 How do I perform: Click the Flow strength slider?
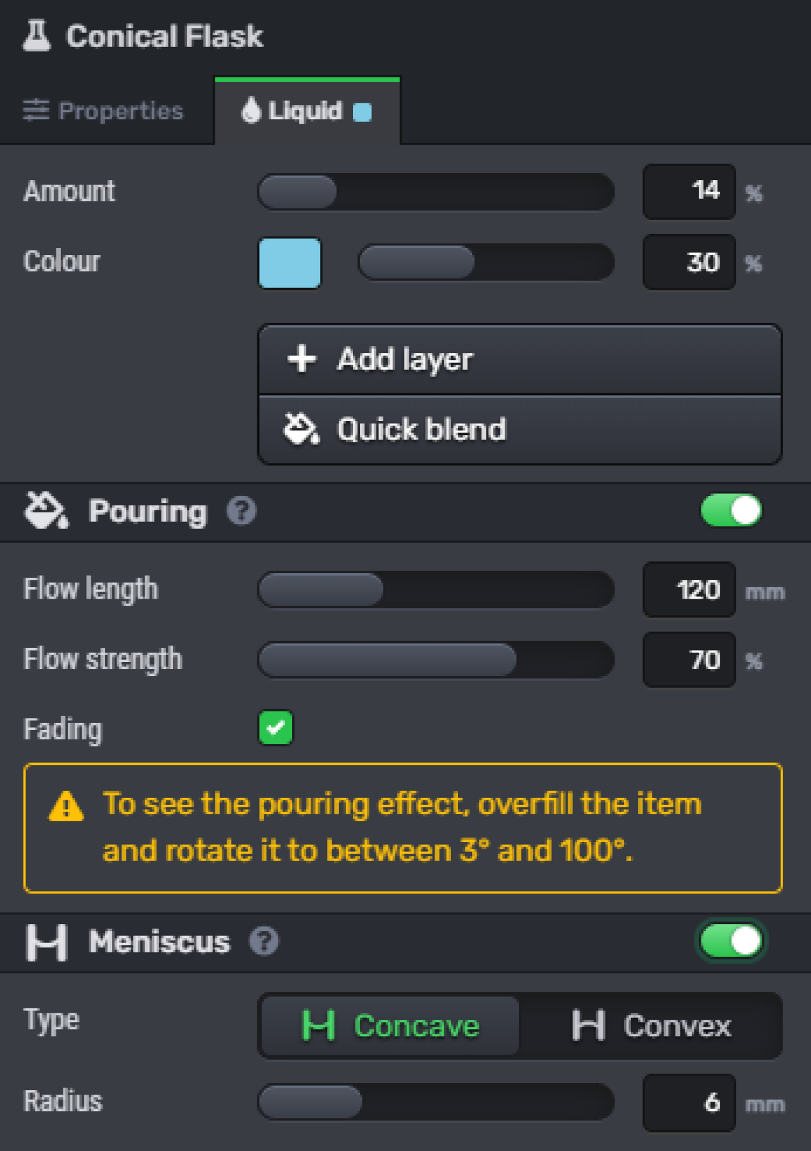(x=436, y=660)
